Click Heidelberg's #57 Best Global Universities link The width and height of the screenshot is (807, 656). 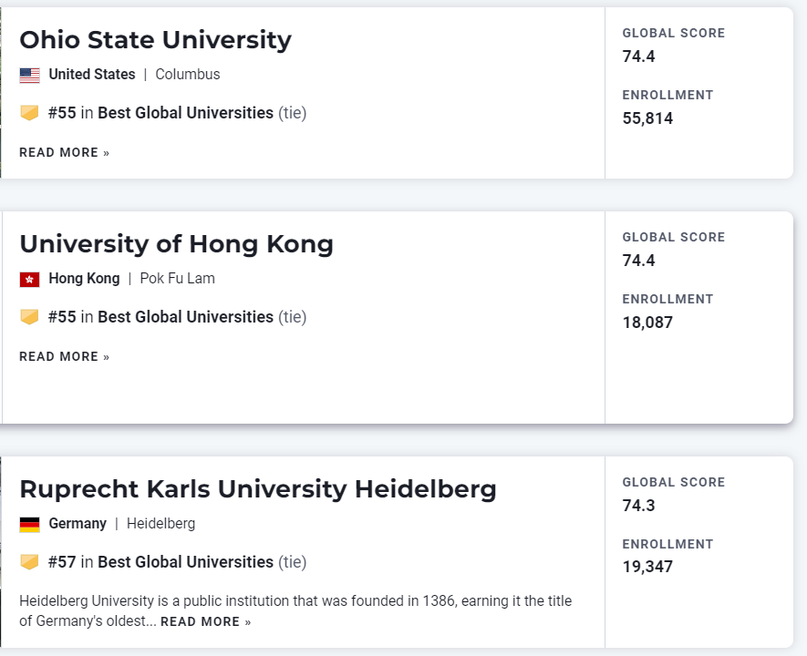161,562
